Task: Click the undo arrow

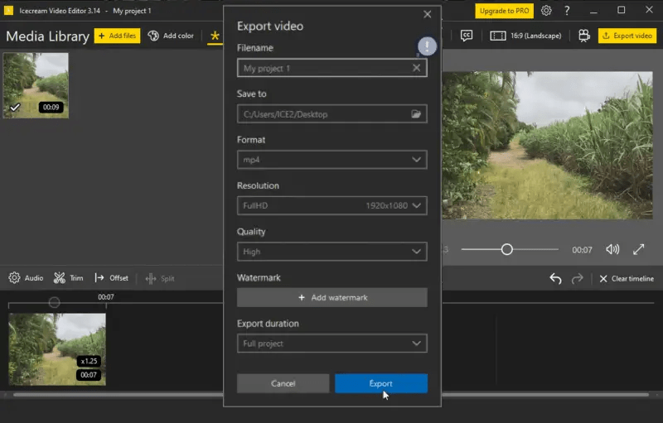Action: tap(555, 279)
